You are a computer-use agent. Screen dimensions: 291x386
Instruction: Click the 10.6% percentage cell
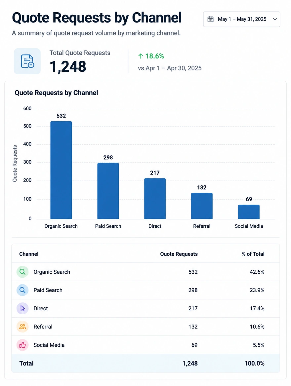tap(257, 327)
